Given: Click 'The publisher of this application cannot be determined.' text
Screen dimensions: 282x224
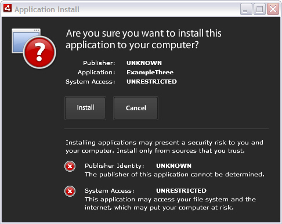Looking at the screenshot, I should click(x=175, y=175).
